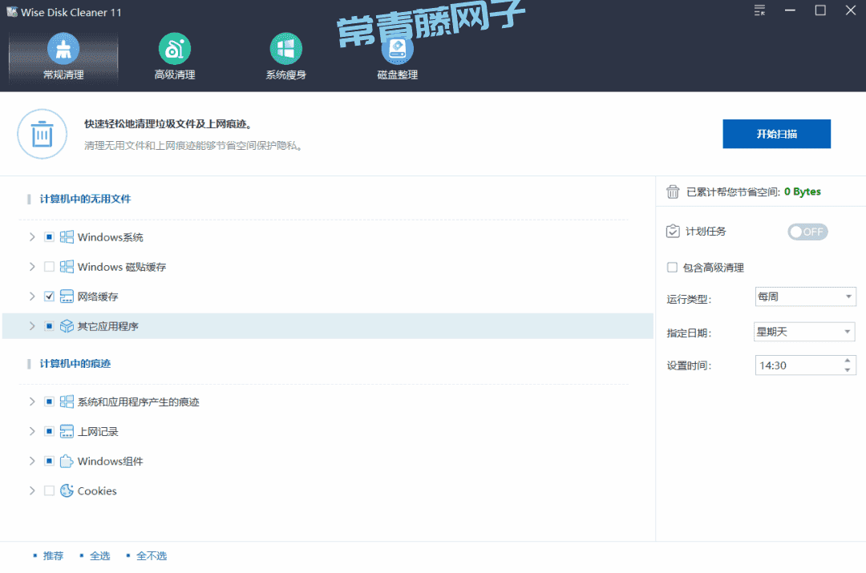866x573 pixels.
Task: Uncheck the 网络缓存 checkbox
Action: (x=49, y=297)
